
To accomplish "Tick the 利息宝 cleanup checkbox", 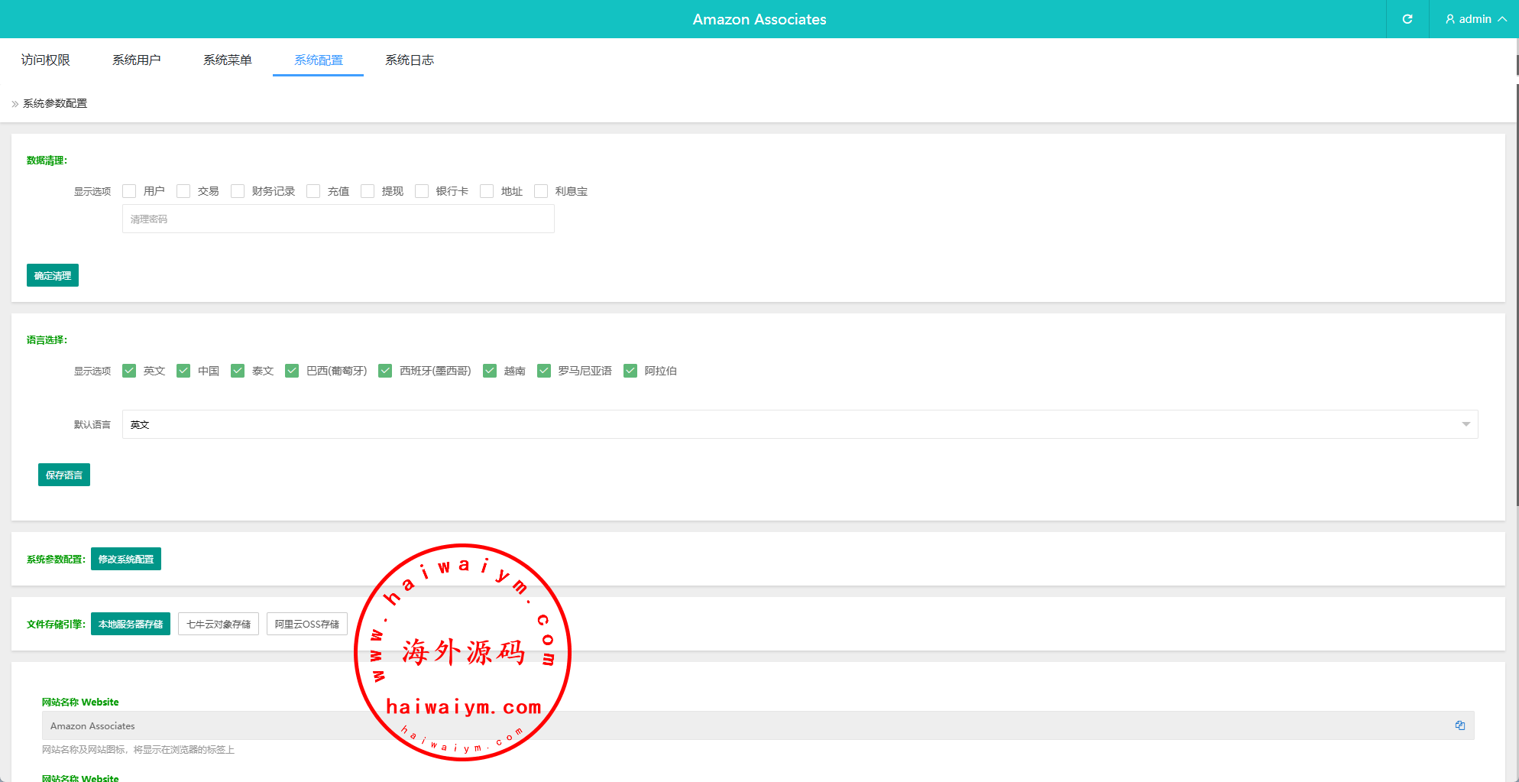I will coord(541,191).
